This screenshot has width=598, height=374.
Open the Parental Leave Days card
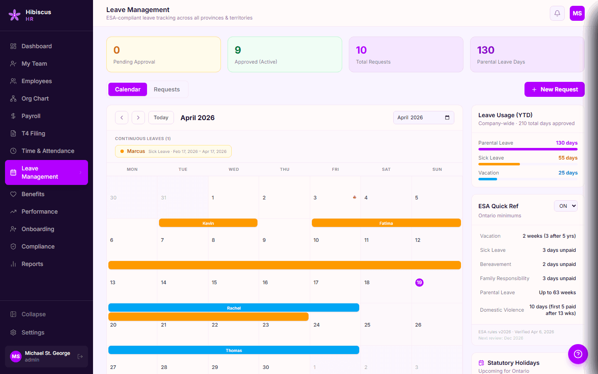527,54
